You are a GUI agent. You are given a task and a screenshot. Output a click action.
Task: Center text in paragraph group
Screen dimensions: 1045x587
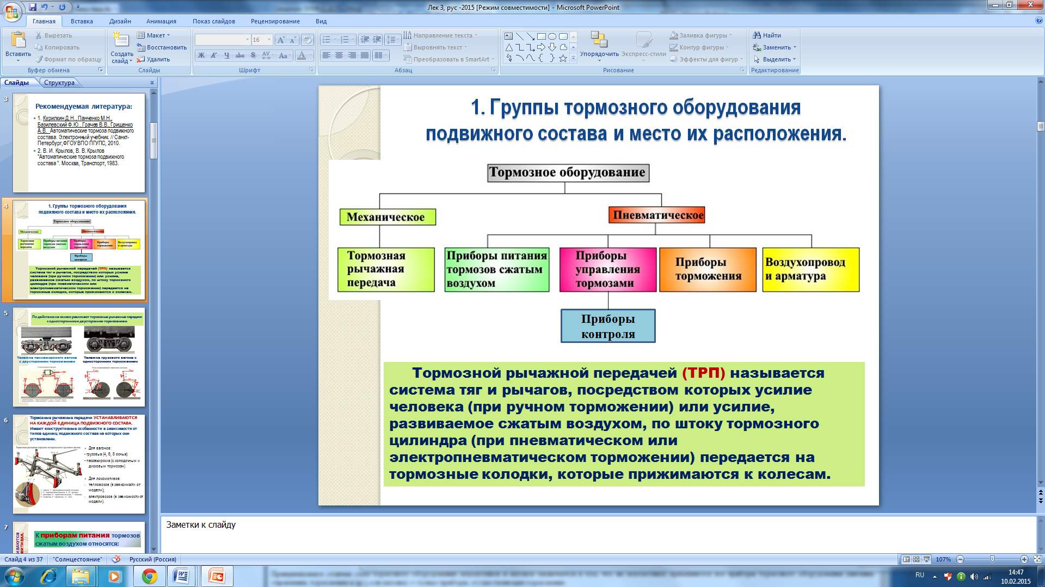tap(339, 55)
